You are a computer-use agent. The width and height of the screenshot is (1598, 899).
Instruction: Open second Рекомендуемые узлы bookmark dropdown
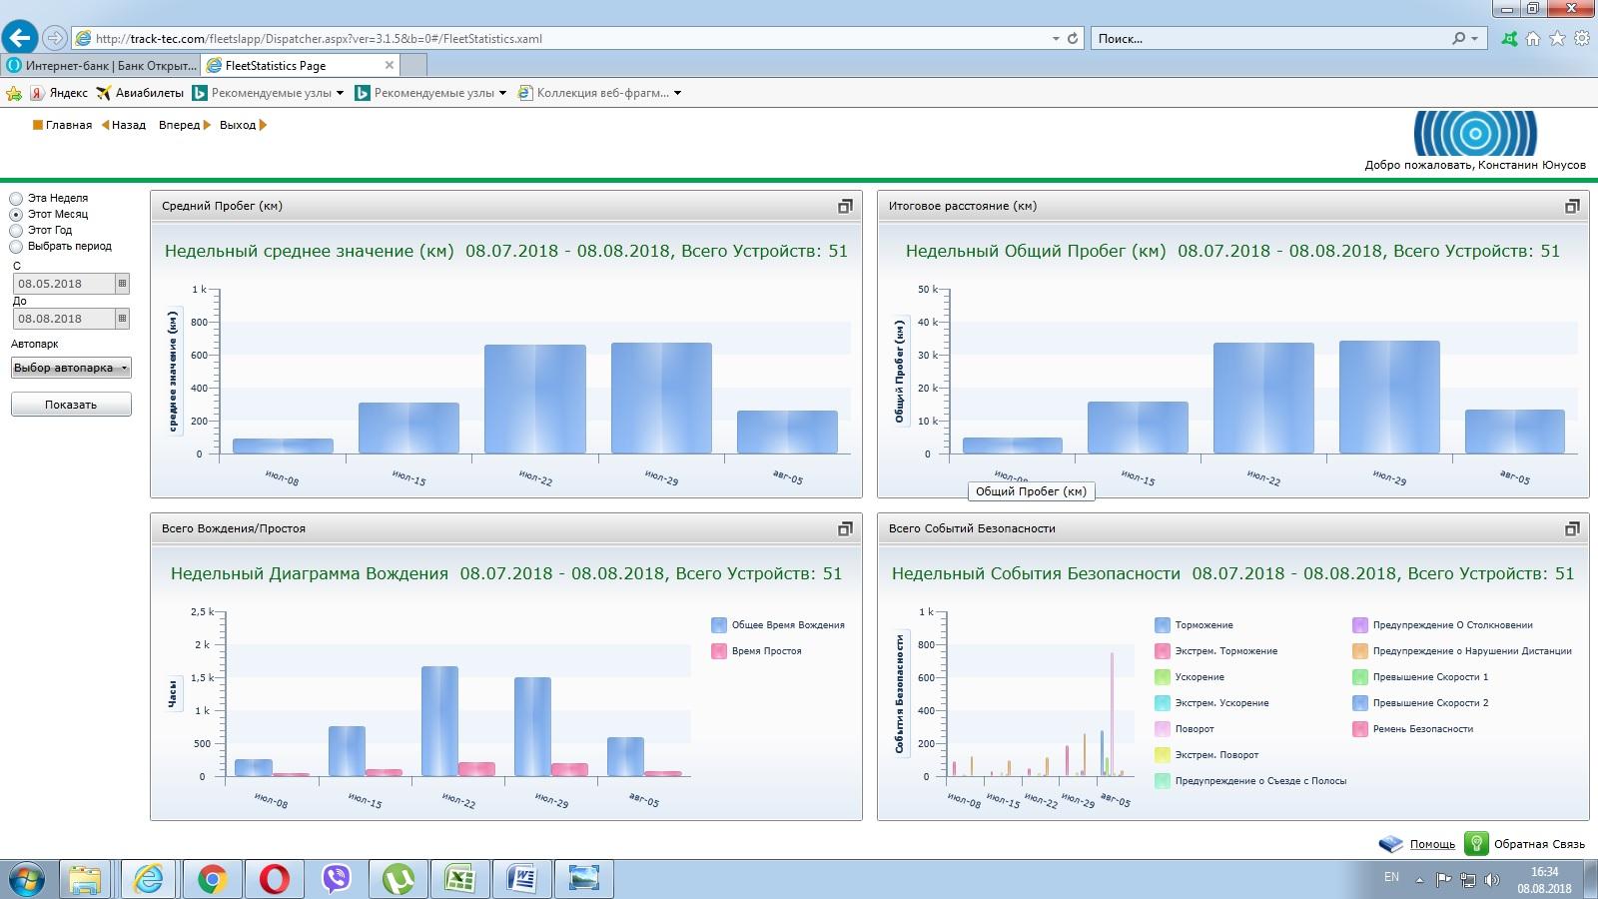pos(502,93)
